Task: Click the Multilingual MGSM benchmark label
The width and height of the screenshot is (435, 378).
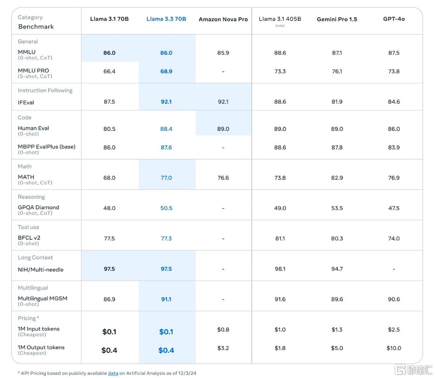Action: [x=42, y=298]
